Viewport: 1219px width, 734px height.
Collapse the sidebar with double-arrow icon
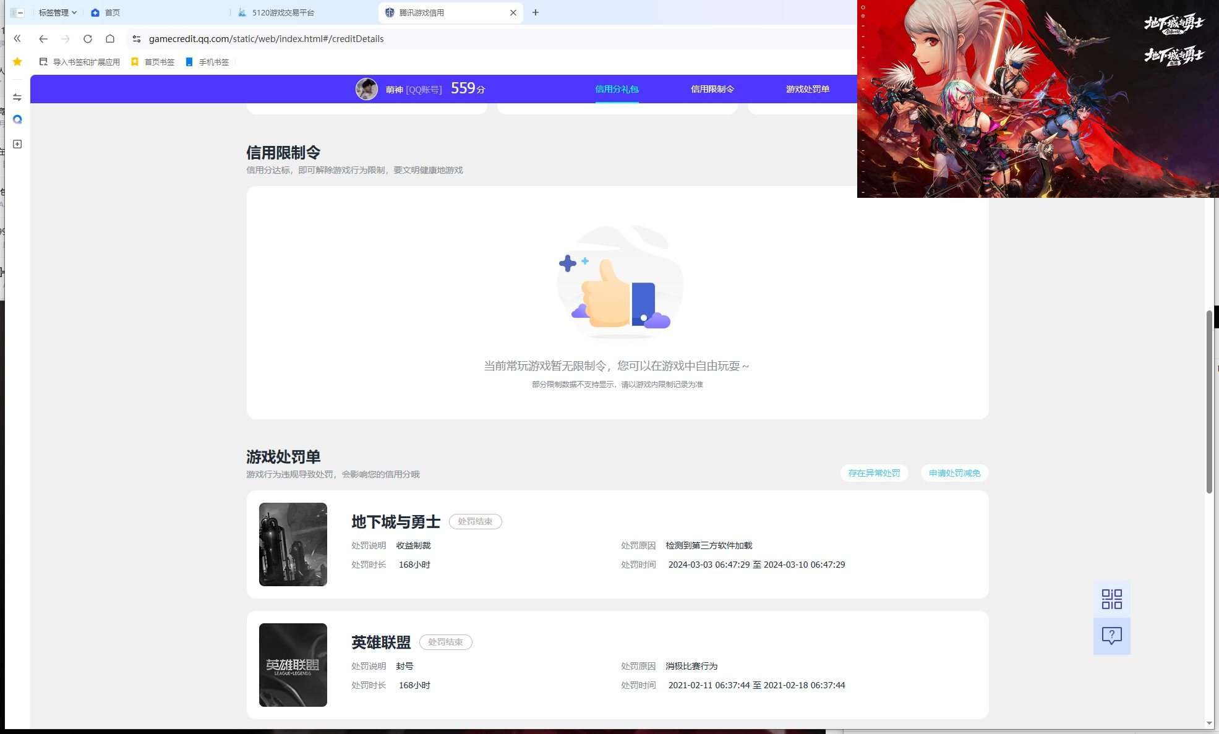coord(17,39)
